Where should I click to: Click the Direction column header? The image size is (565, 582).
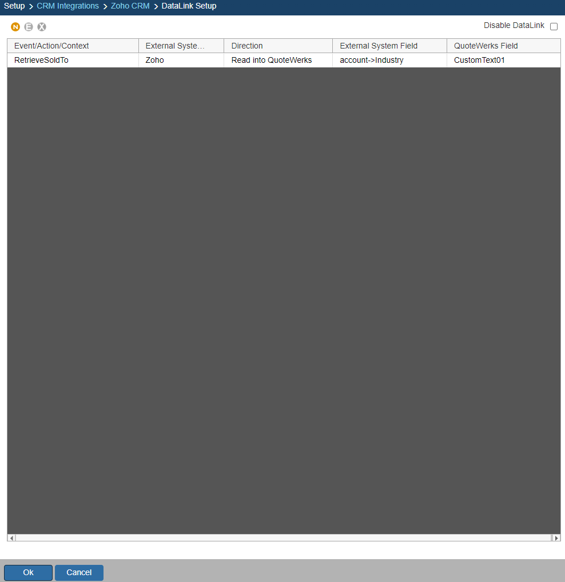click(278, 46)
